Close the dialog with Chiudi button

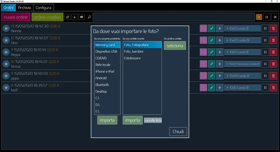coord(178,132)
